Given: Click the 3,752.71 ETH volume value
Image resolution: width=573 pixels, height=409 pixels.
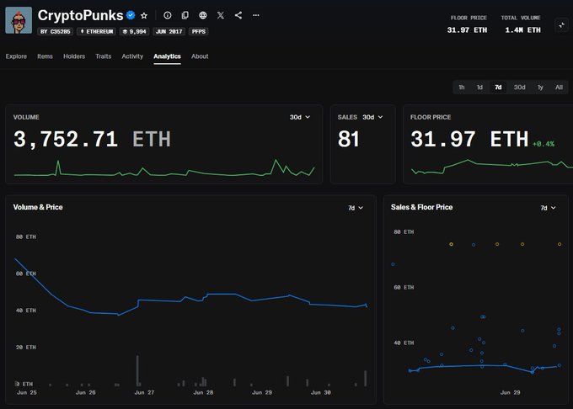Looking at the screenshot, I should (x=92, y=139).
